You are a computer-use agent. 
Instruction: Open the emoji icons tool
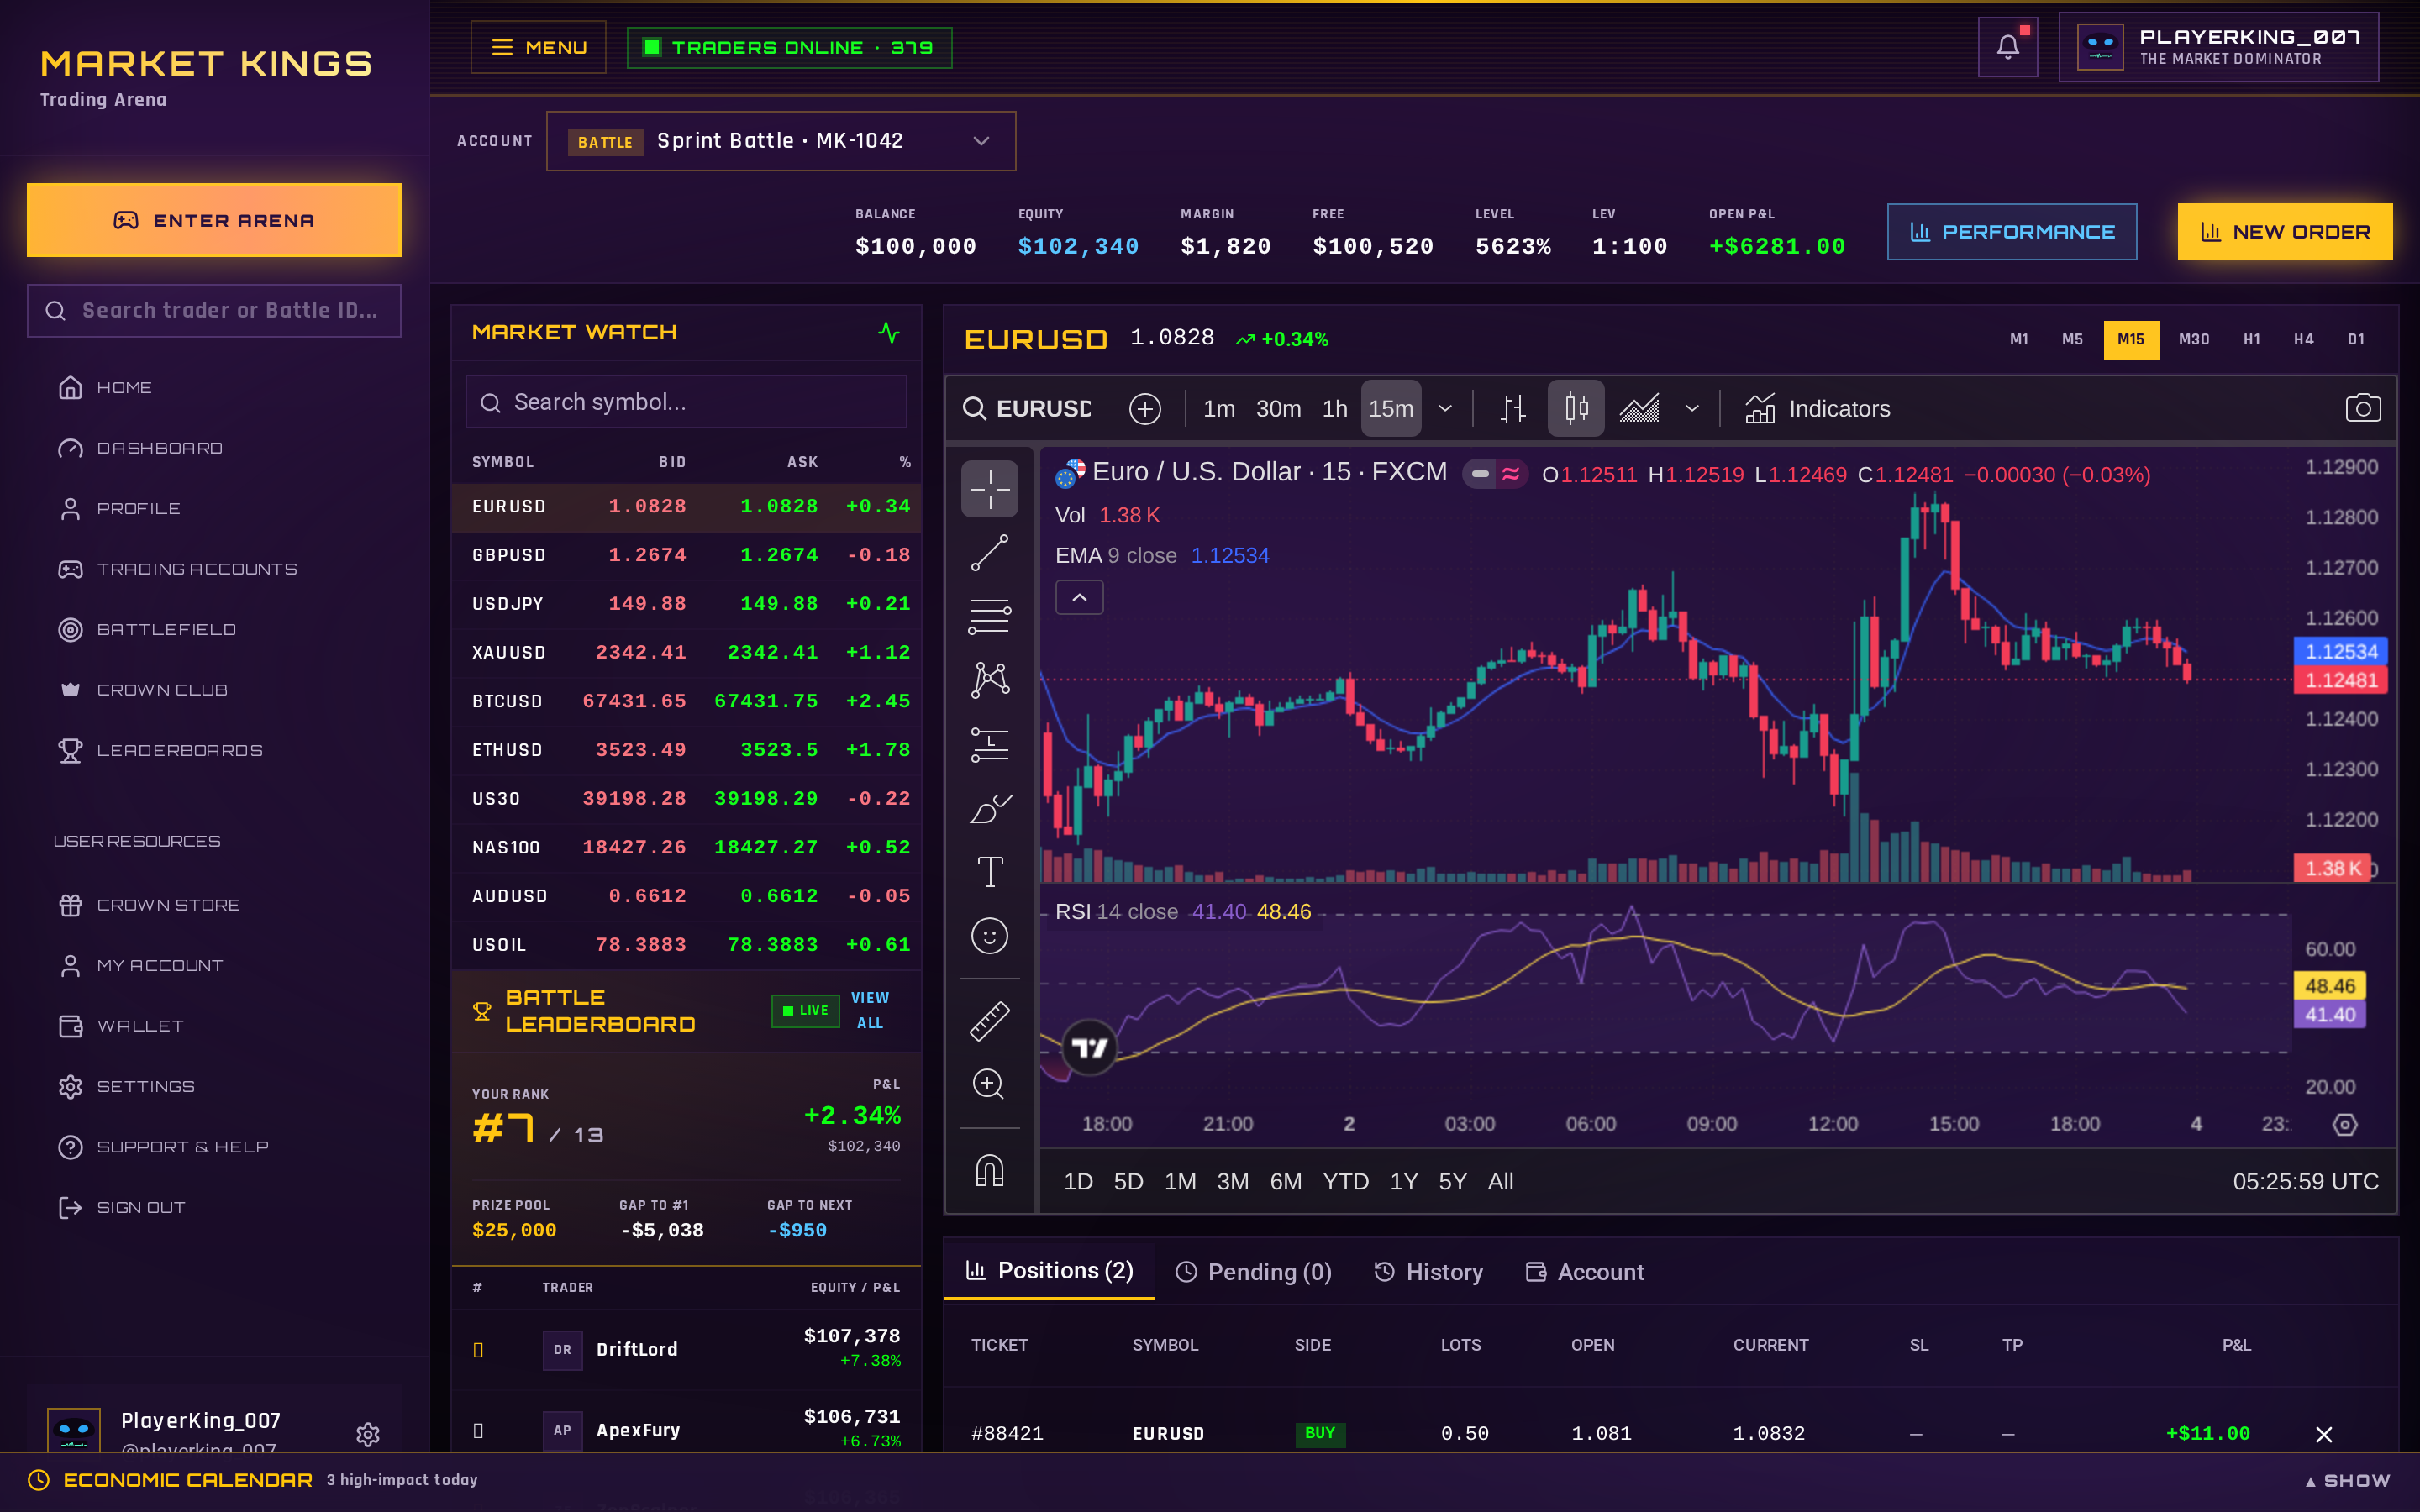point(989,936)
